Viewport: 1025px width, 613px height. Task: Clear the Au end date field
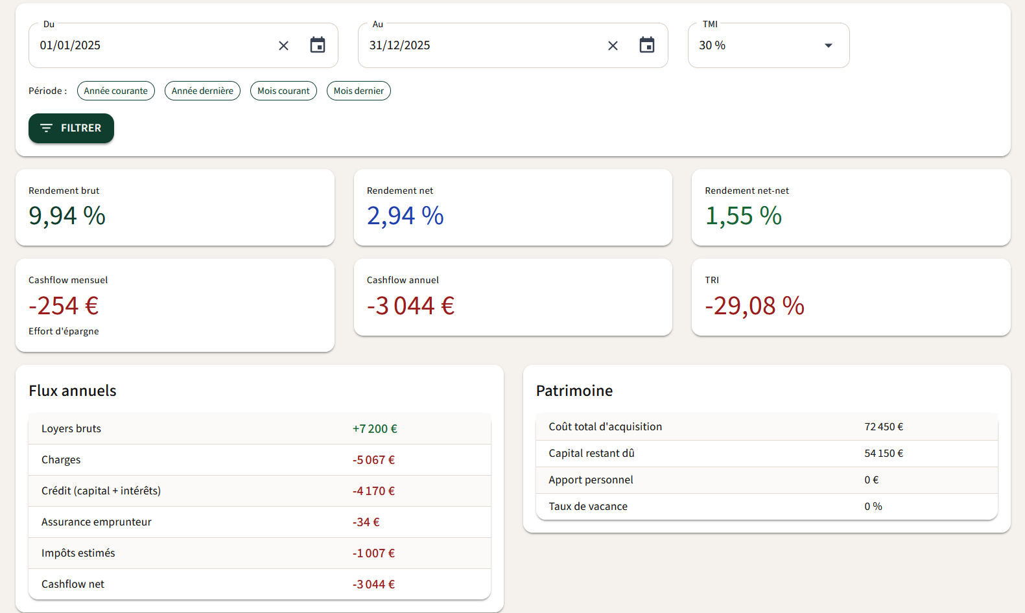(x=613, y=45)
